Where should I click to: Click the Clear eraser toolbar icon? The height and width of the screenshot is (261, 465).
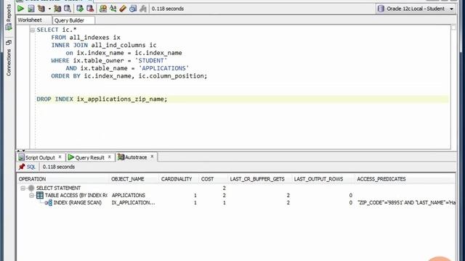[x=123, y=9]
